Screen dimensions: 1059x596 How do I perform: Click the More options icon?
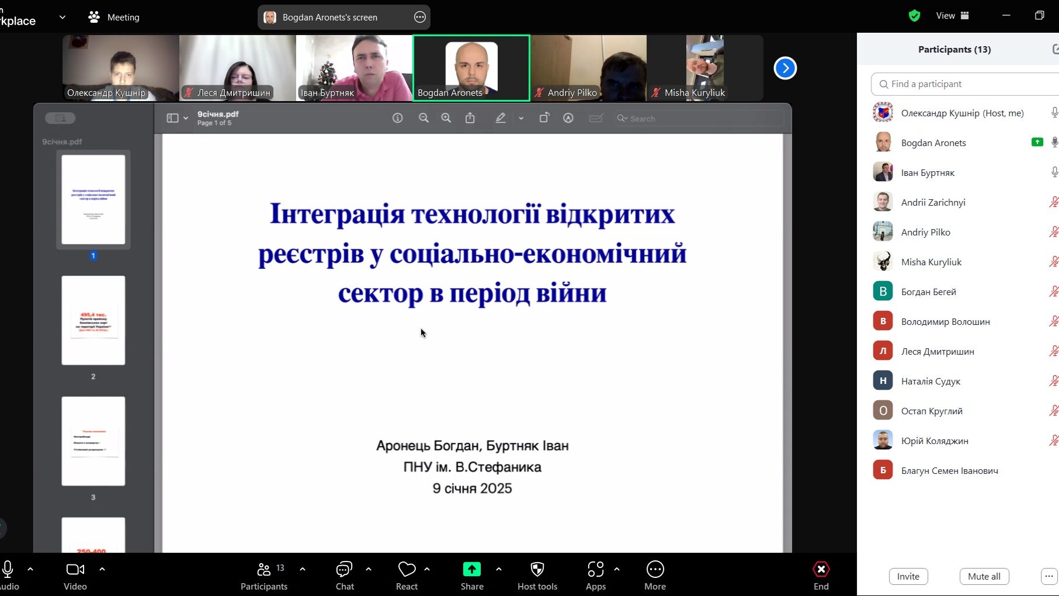coord(655,569)
